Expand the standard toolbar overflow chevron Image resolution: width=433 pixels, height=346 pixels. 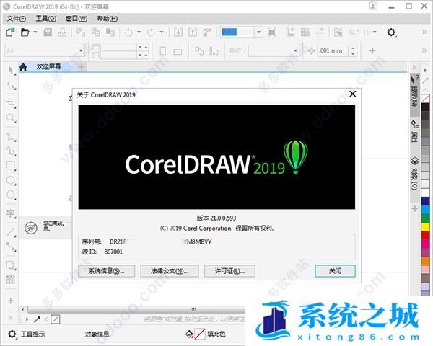[424, 32]
